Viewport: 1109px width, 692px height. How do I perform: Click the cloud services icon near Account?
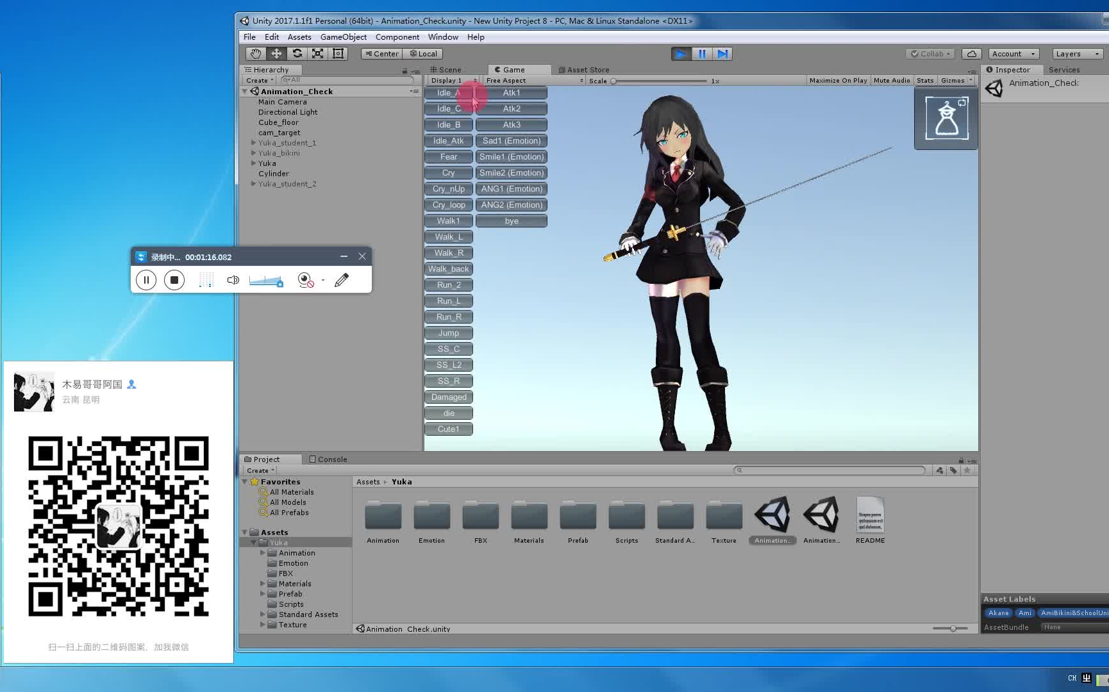pyautogui.click(x=971, y=53)
